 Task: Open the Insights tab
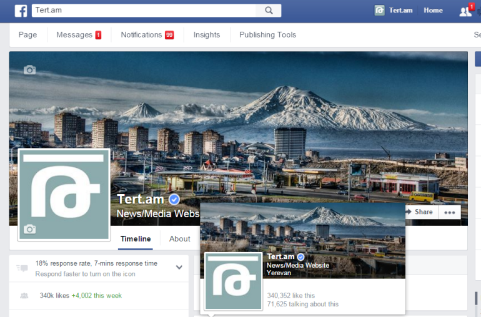(x=207, y=35)
